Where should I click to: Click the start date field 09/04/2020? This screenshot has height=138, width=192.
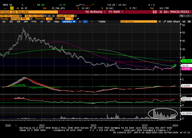click(10, 16)
